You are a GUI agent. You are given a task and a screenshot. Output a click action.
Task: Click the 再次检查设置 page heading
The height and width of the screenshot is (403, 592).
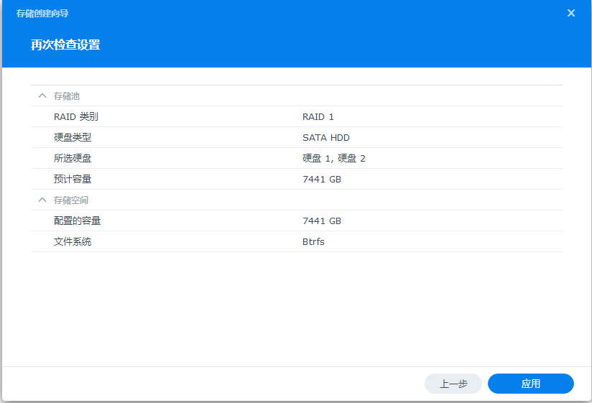click(65, 45)
